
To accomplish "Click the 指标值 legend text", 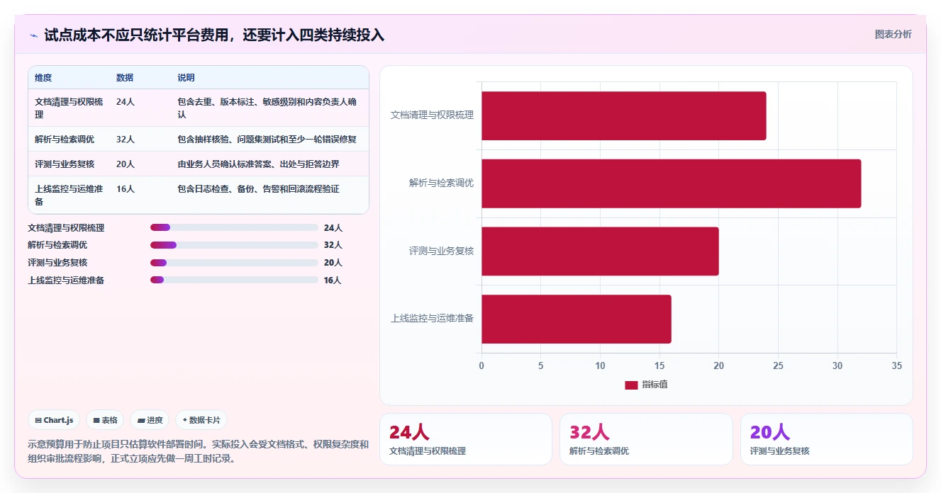I will tap(655, 385).
